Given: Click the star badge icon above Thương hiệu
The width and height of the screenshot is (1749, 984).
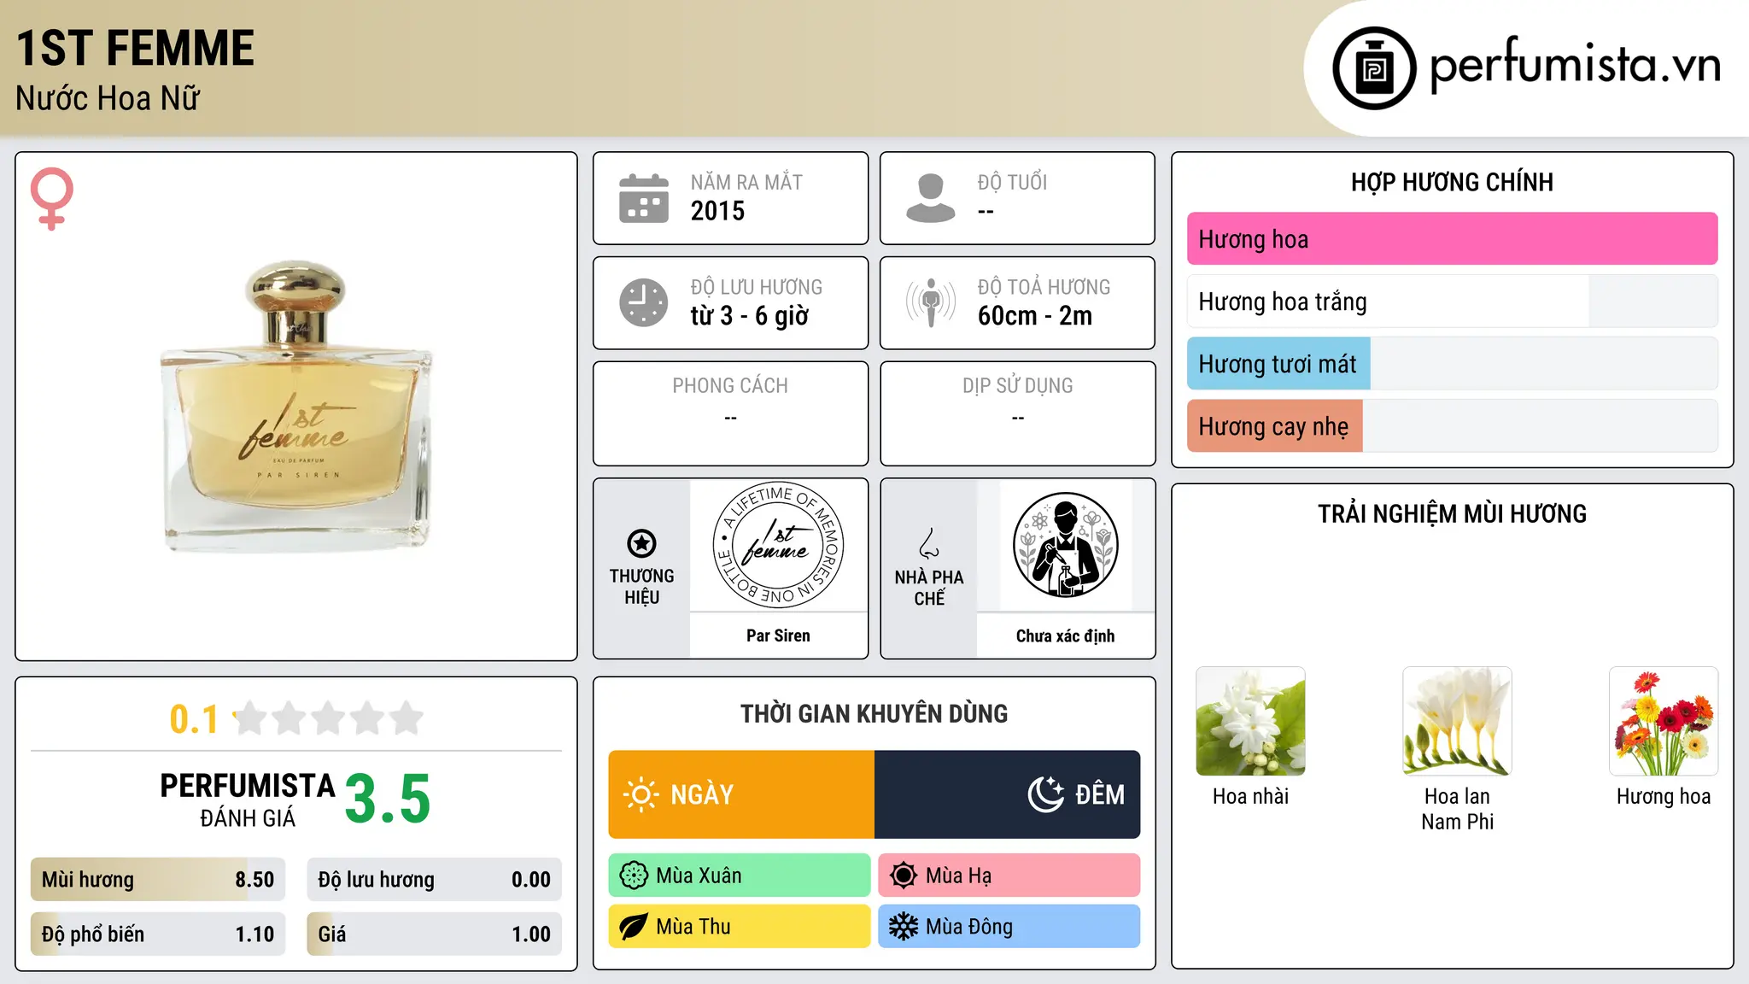Looking at the screenshot, I should (x=641, y=542).
